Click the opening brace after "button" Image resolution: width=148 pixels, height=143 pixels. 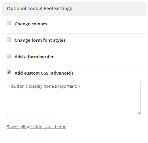click(x=27, y=86)
